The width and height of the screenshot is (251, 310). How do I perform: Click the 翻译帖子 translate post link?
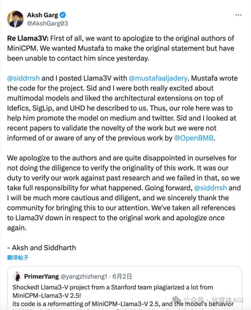18,258
